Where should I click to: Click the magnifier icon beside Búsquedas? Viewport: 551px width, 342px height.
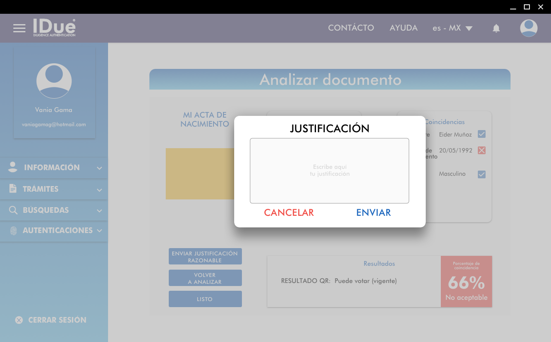[13, 210]
